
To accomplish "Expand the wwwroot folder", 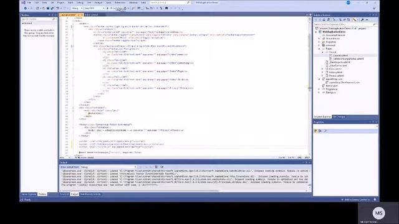I will point(319,45).
